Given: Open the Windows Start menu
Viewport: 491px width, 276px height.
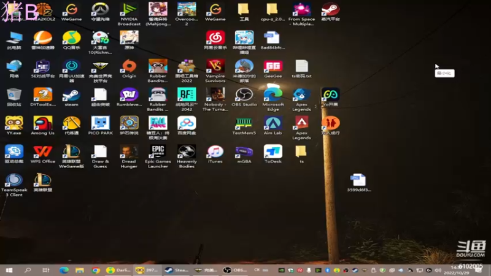Looking at the screenshot, I should click(9, 270).
